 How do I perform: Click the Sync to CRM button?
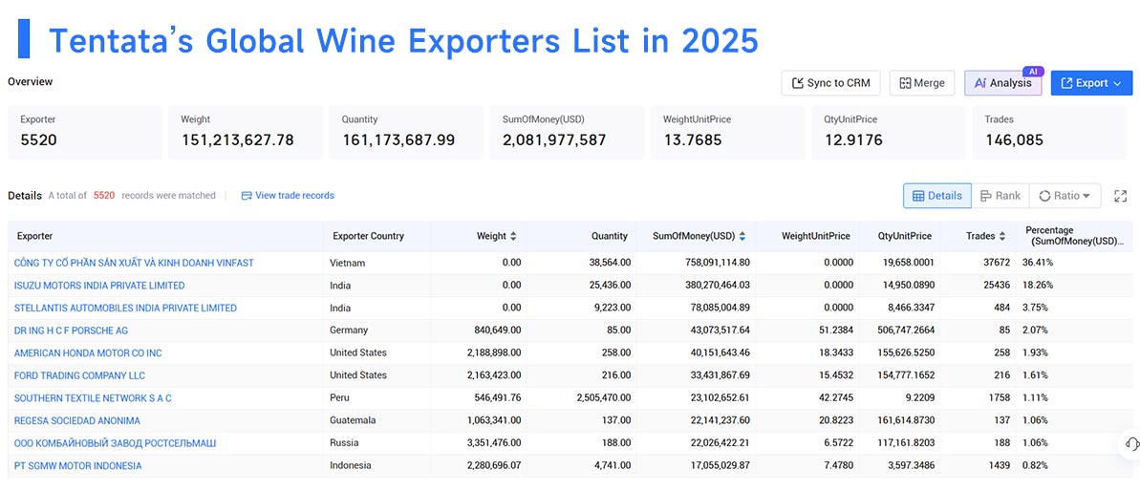(x=830, y=83)
